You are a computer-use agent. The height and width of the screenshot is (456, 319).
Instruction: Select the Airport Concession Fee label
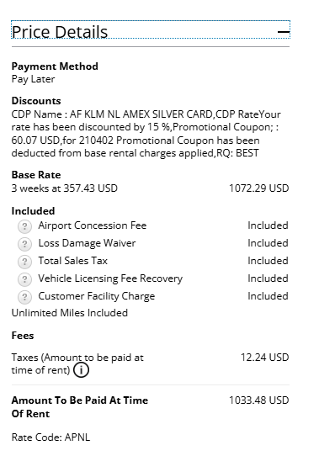point(93,225)
